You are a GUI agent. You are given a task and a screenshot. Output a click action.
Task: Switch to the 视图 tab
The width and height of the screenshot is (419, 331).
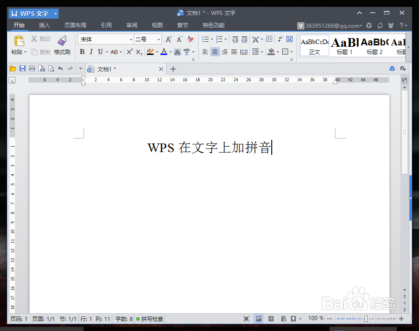(157, 25)
